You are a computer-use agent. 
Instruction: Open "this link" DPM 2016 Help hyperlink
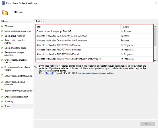(x=49, y=73)
